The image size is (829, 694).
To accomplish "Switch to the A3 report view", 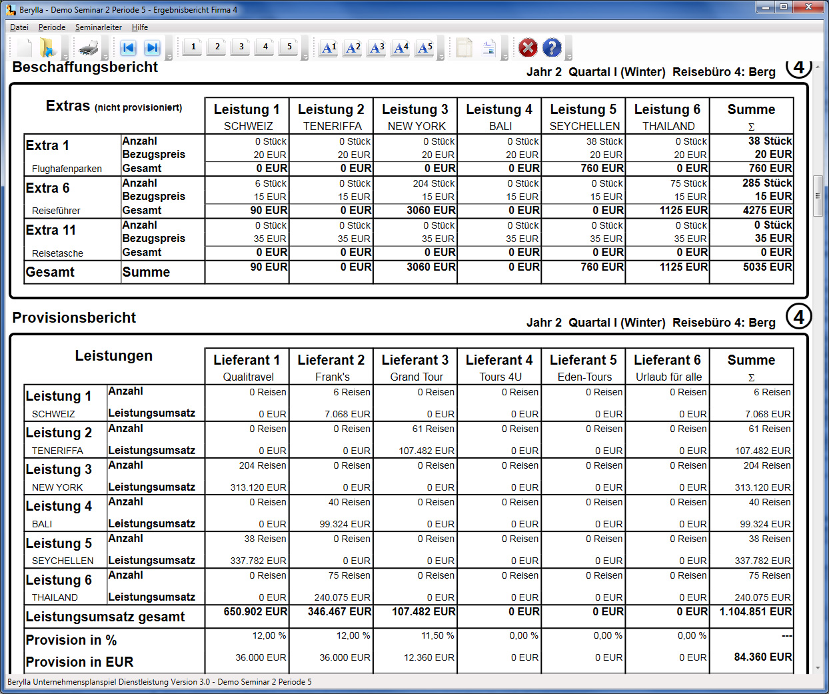I will (377, 48).
